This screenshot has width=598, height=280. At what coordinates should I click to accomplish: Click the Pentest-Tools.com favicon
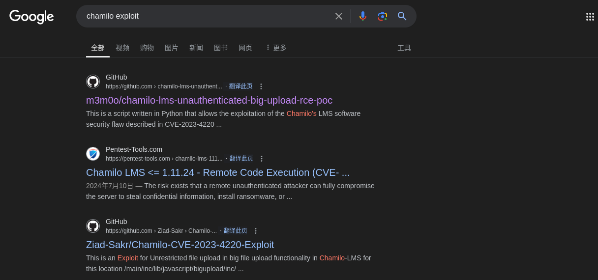coord(93,154)
